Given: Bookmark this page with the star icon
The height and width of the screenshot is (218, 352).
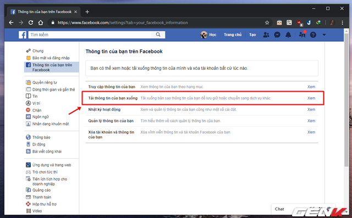Looking at the screenshot, I should [267, 23].
